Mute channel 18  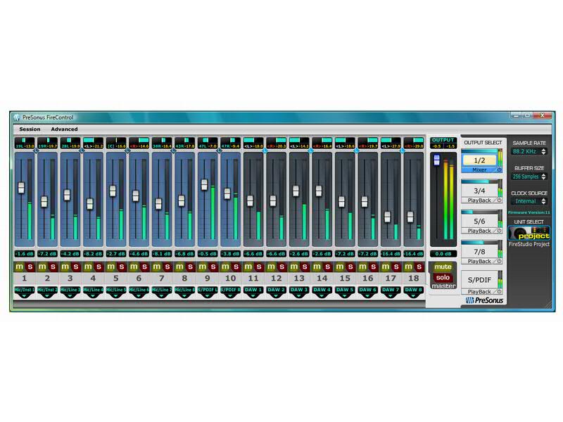click(409, 267)
